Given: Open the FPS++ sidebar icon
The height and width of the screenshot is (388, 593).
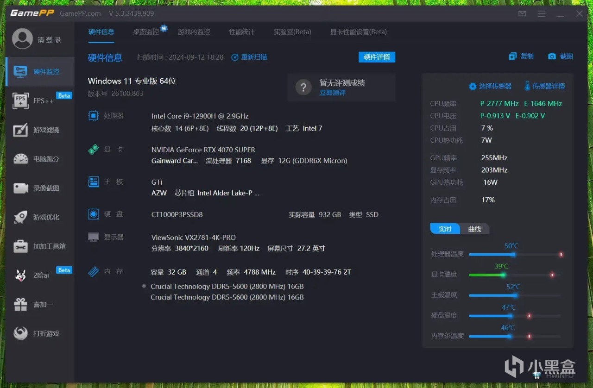Looking at the screenshot, I should coord(21,100).
